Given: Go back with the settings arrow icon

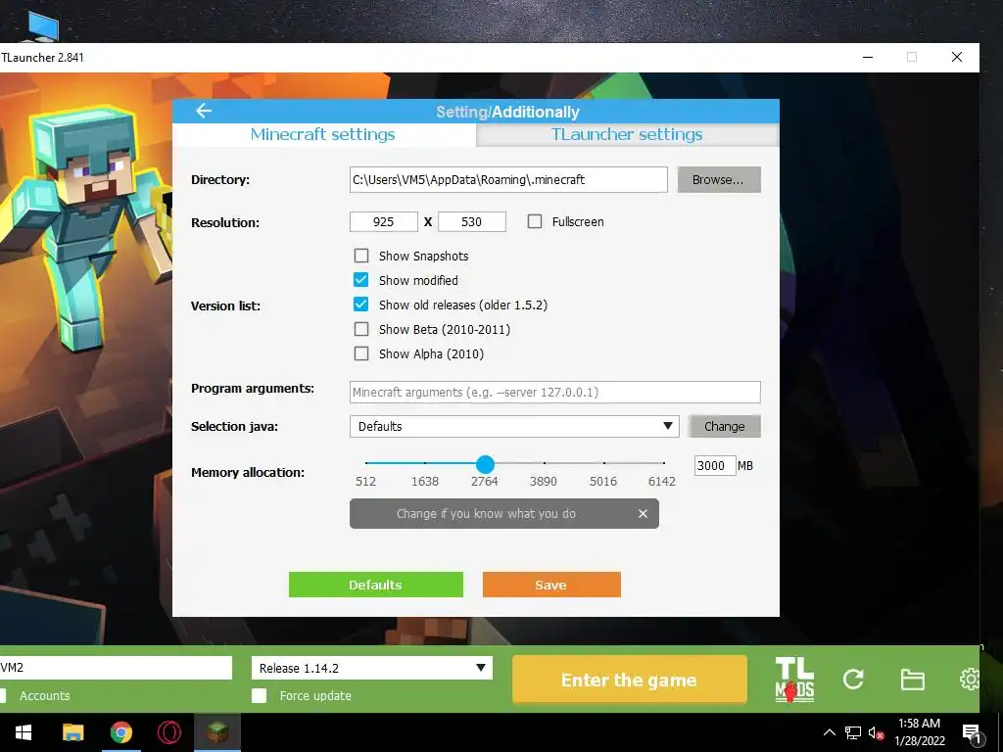Looking at the screenshot, I should 204,112.
